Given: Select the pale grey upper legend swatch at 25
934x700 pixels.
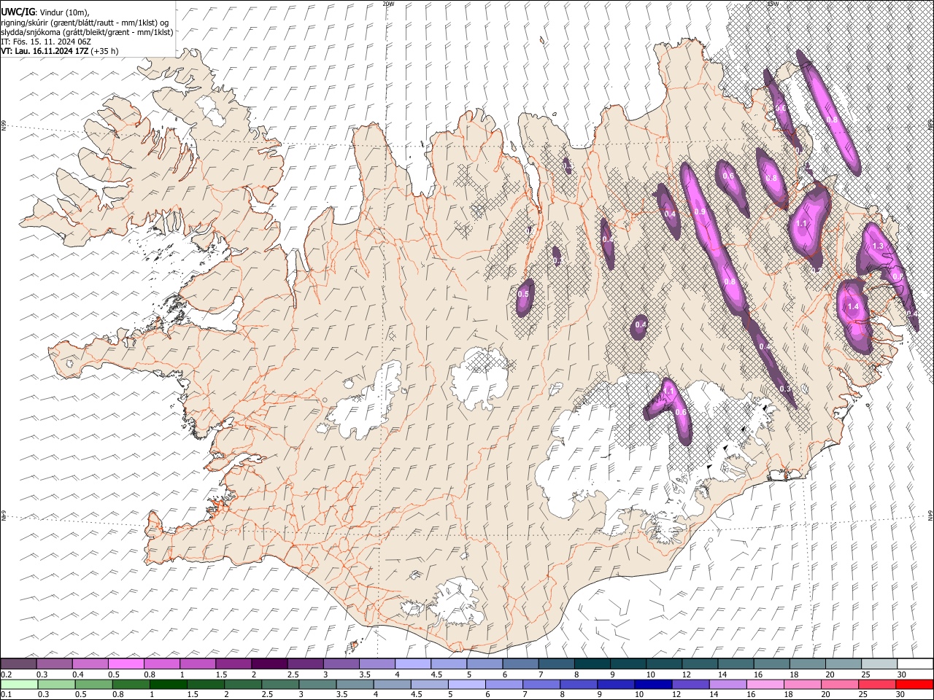Looking at the screenshot, I should point(880,664).
